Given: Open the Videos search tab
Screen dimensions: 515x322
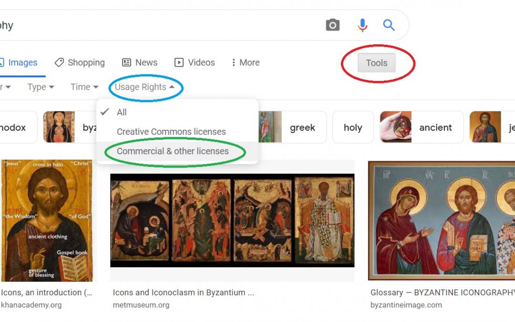Looking at the screenshot, I should click(x=195, y=62).
